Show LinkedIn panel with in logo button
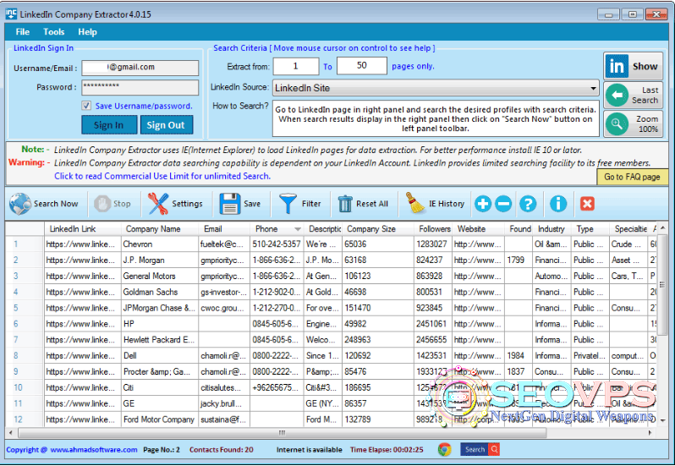The image size is (675, 466). pos(634,66)
